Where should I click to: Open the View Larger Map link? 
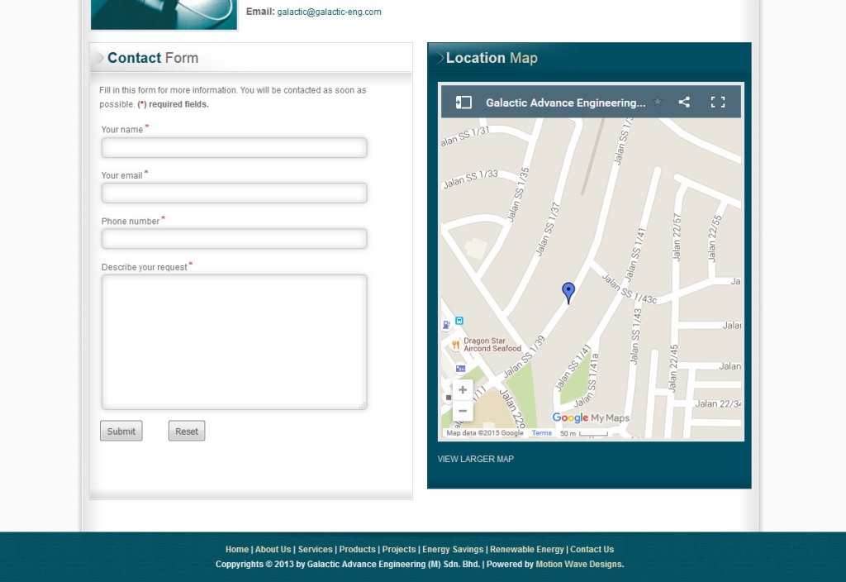(x=475, y=459)
